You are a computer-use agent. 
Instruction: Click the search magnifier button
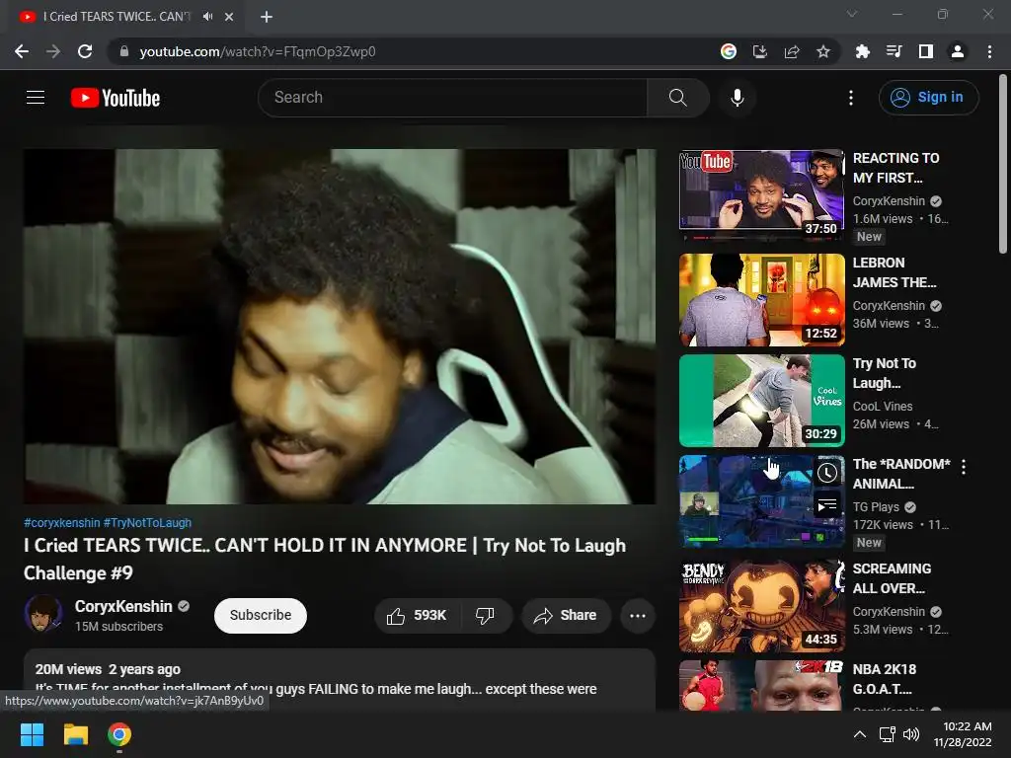(677, 98)
